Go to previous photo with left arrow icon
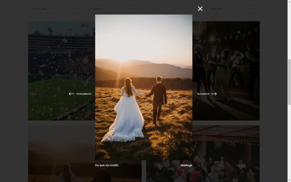Viewport: 291px width, 182px height. (71, 94)
